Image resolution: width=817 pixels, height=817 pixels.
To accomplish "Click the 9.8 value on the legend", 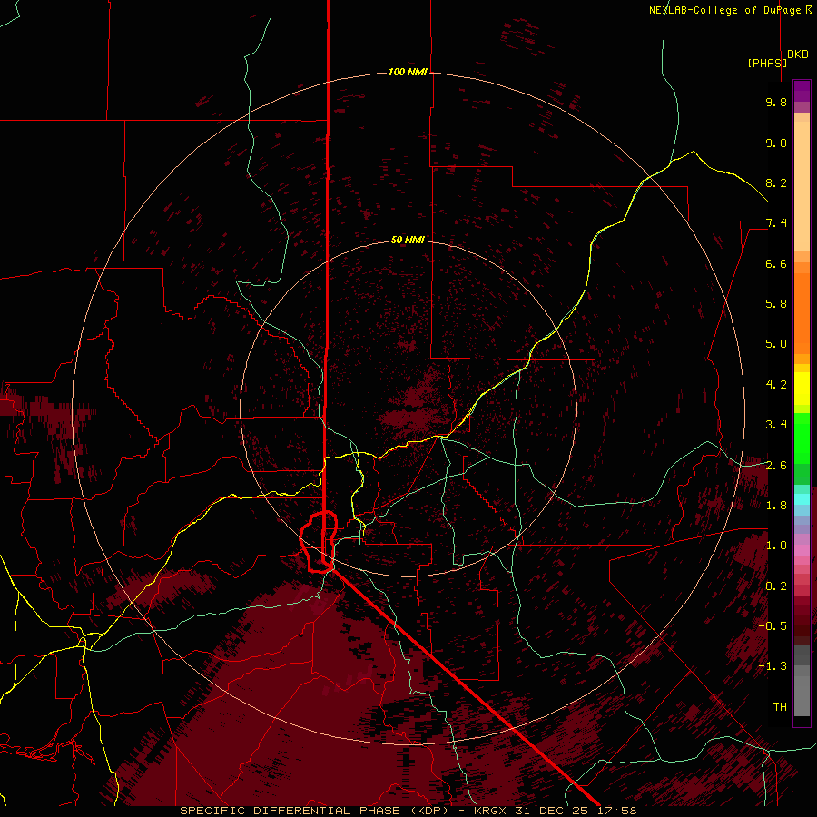I will pos(776,102).
